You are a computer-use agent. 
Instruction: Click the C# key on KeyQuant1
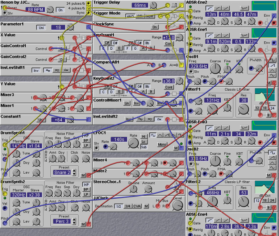click(x=107, y=42)
